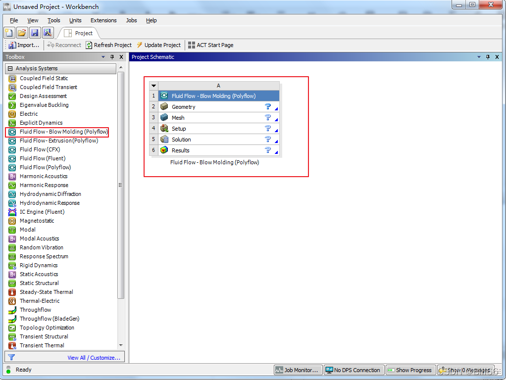This screenshot has width=506, height=380.
Task: Click Refresh Project in the toolbar
Action: click(109, 45)
